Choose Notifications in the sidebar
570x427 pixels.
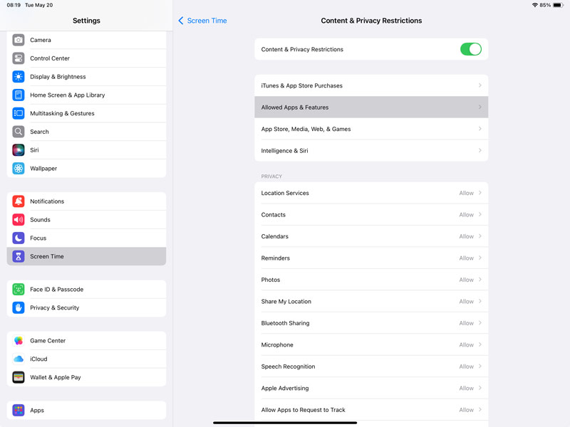pos(86,201)
